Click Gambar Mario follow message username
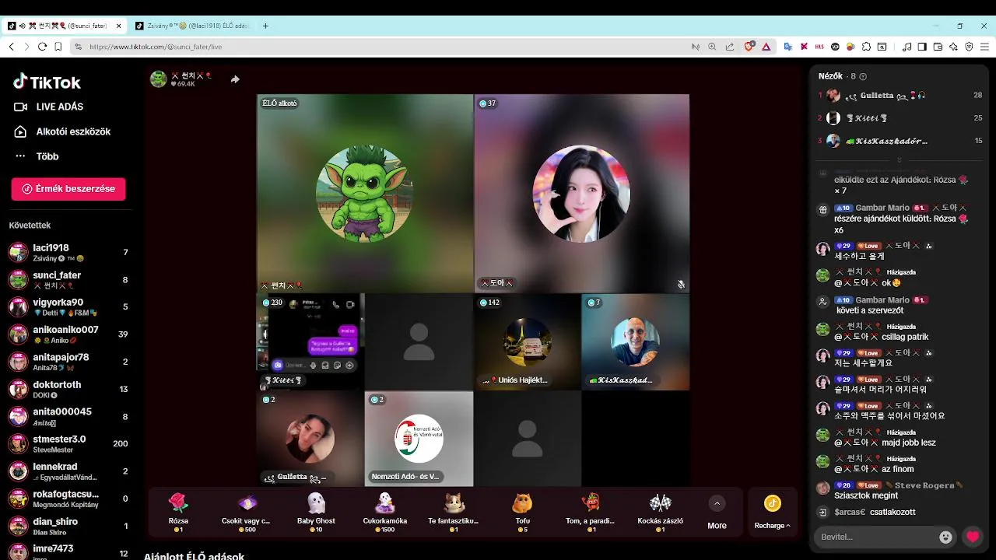Screen dimensions: 996x560 coord(882,300)
